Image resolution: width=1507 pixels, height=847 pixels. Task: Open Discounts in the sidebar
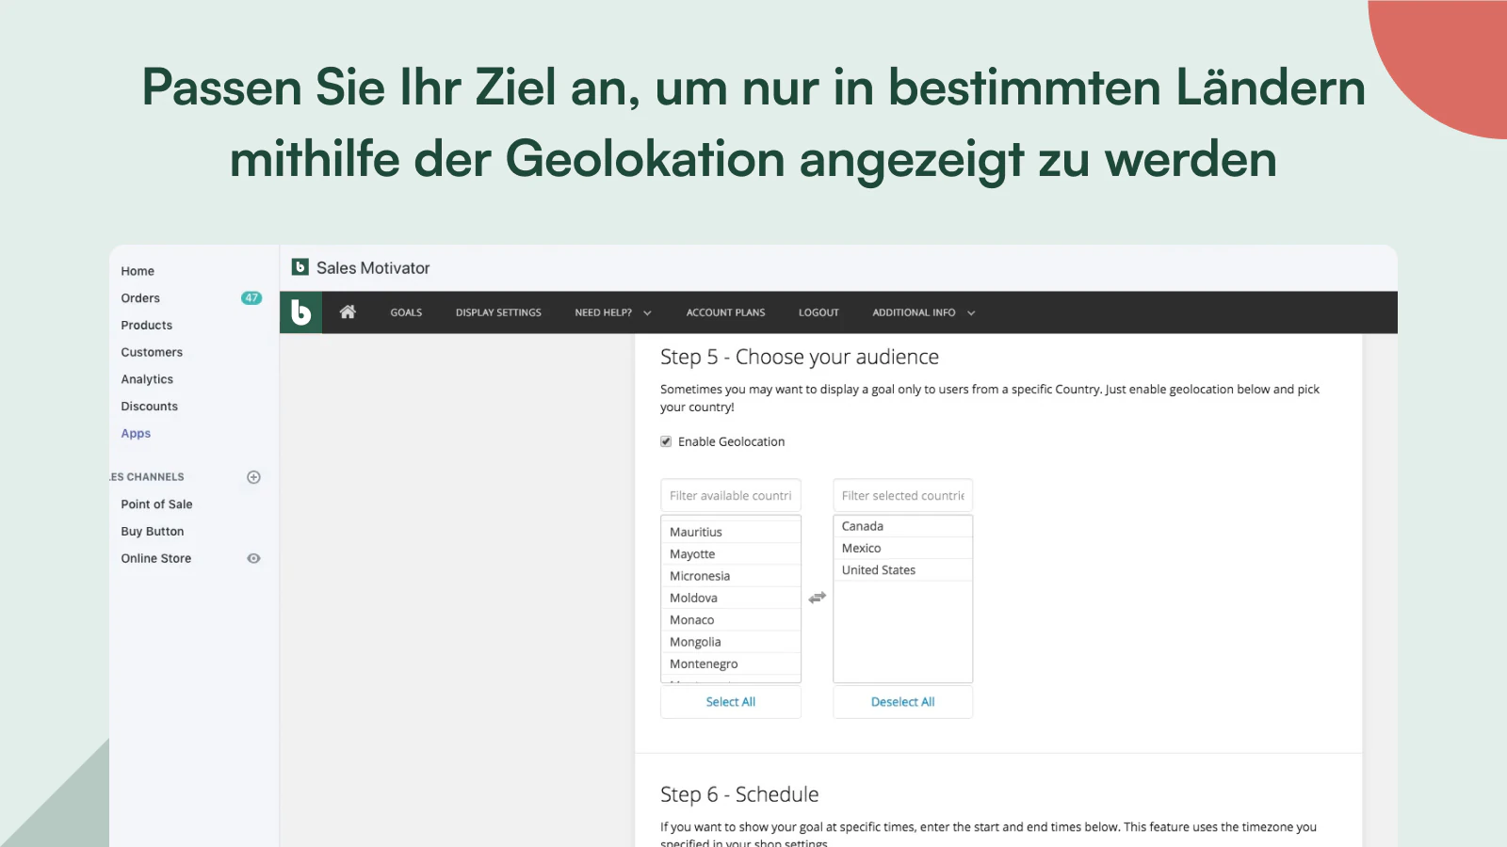[x=149, y=407]
